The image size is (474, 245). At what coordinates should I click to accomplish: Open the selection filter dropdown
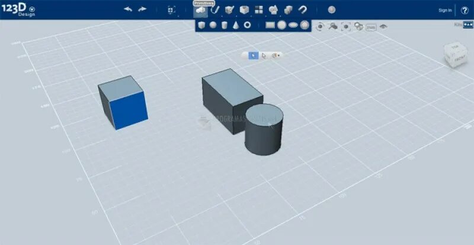point(275,55)
